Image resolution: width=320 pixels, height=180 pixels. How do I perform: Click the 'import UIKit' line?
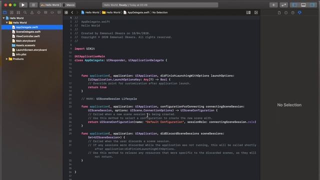pyautogui.click(x=84, y=48)
